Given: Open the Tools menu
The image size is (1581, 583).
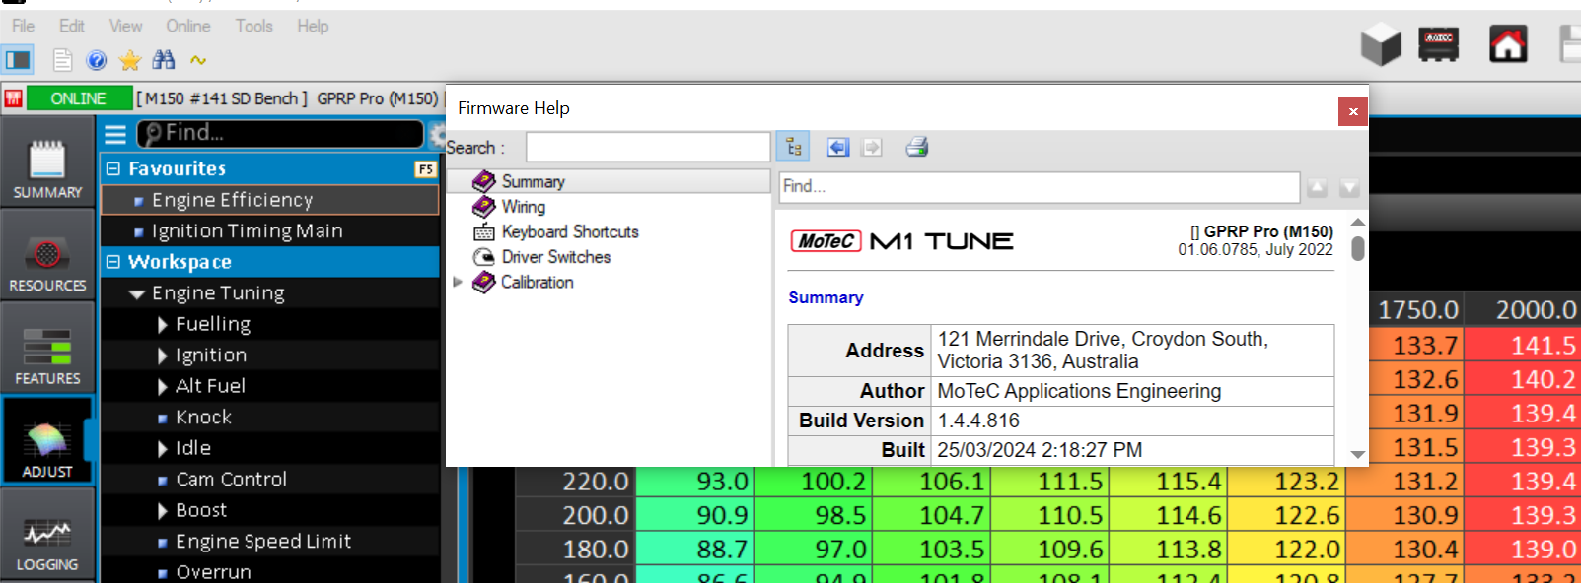Looking at the screenshot, I should [x=253, y=26].
